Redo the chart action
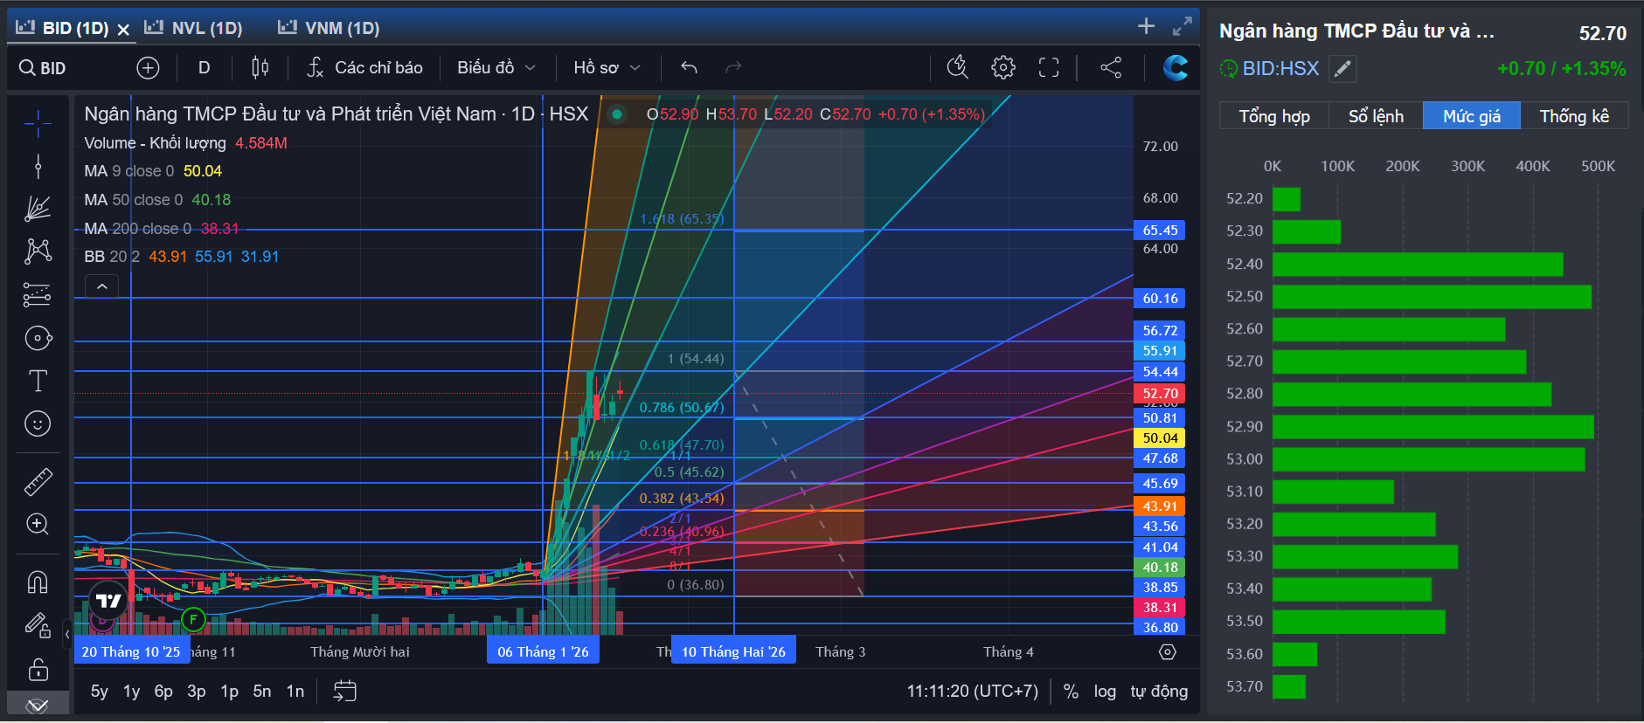 733,68
